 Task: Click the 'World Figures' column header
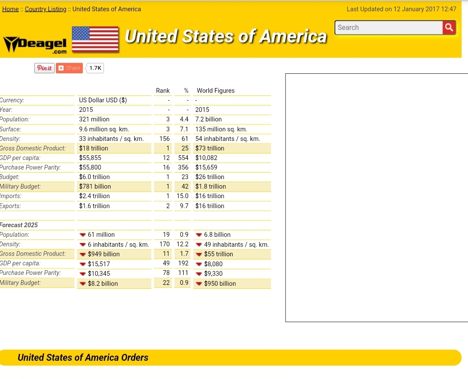215,91
